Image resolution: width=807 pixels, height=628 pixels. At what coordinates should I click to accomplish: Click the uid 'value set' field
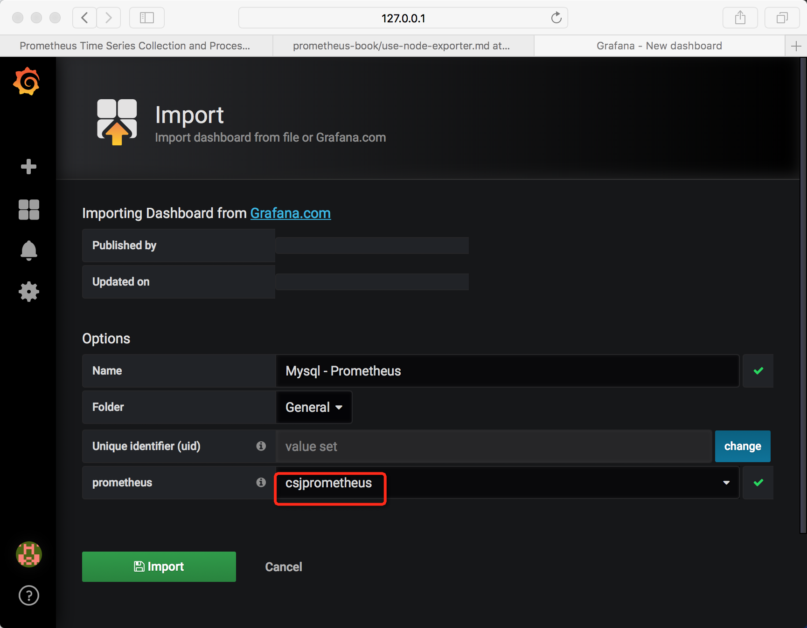(x=494, y=446)
